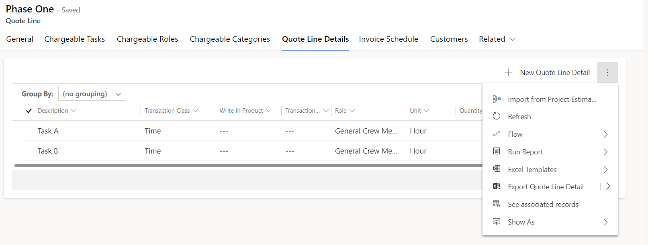Switch to the Chargeable Categories tab
This screenshot has width=648, height=245.
point(230,39)
